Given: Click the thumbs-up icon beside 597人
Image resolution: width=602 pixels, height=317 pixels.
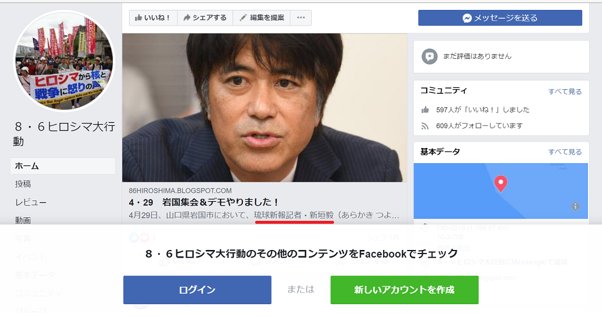Looking at the screenshot, I should pyautogui.click(x=425, y=110).
